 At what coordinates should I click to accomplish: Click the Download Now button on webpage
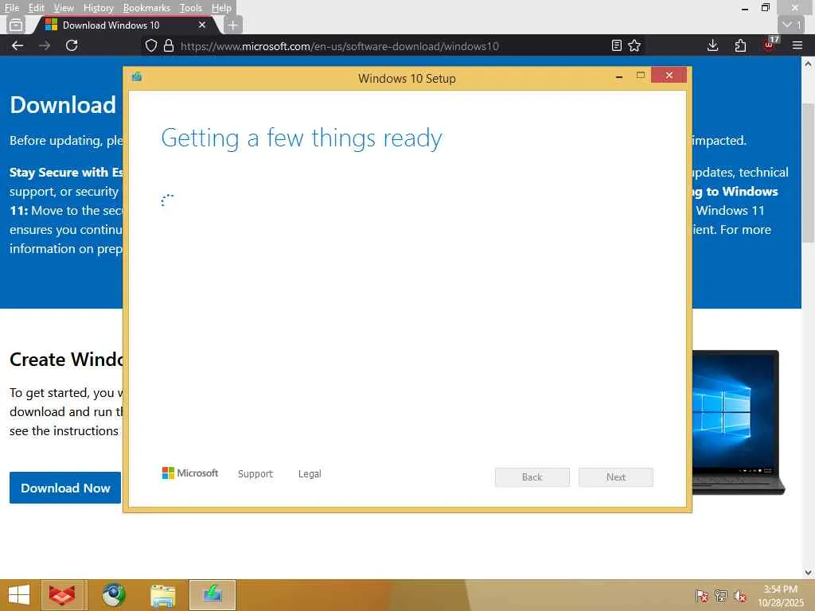pos(65,488)
